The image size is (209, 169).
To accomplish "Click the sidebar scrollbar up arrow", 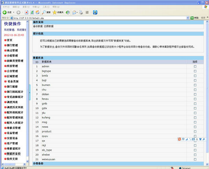I will (27, 22).
